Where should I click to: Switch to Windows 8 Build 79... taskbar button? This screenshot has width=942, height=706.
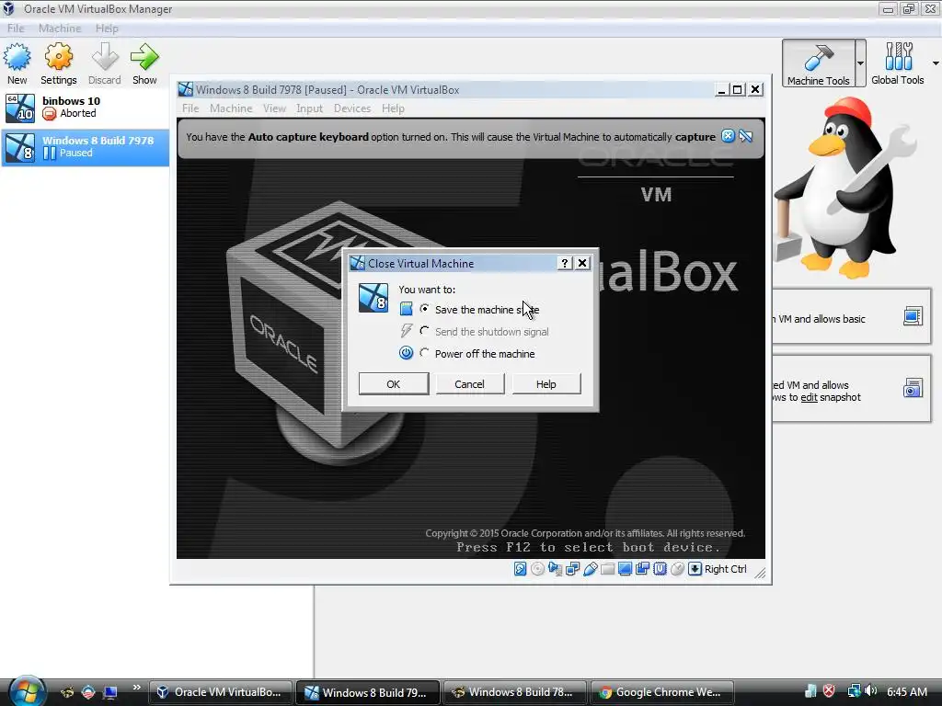tap(368, 692)
